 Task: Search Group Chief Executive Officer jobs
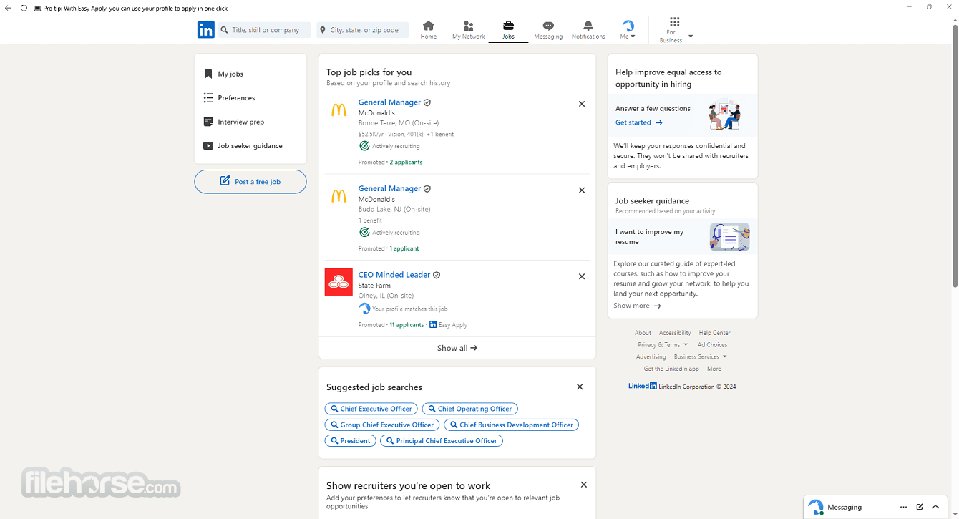[x=382, y=425]
